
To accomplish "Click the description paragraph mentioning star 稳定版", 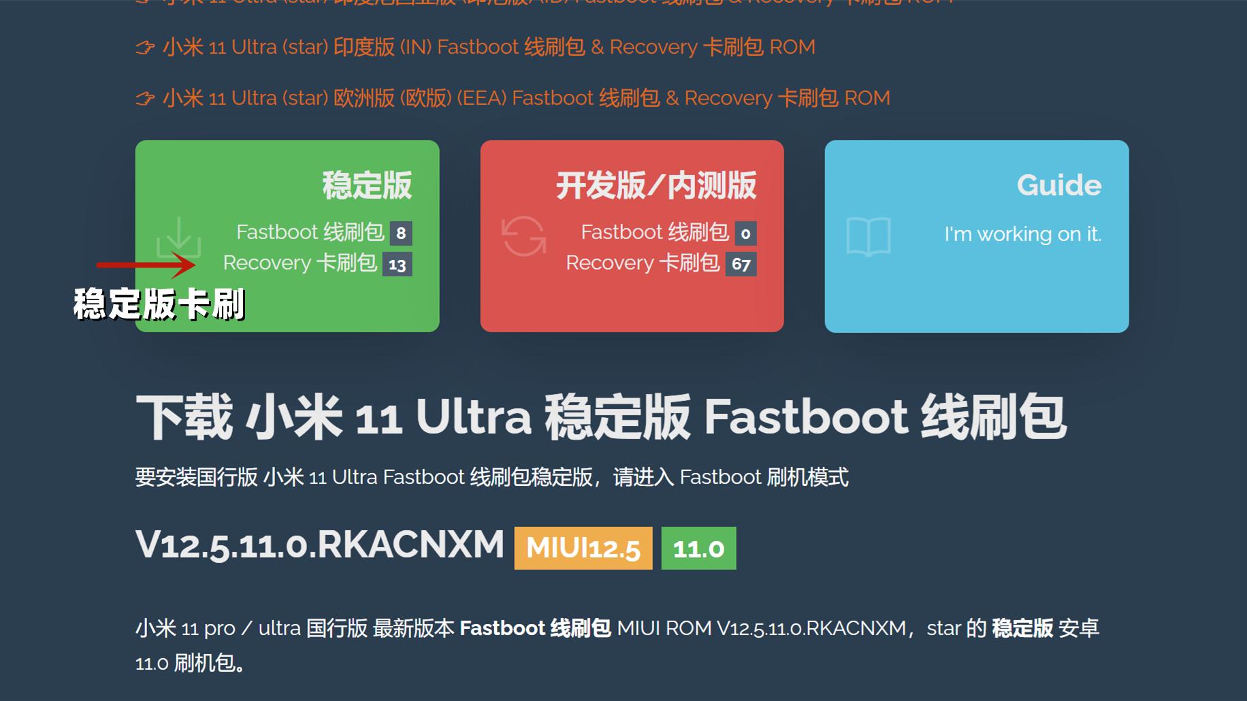I will point(617,645).
